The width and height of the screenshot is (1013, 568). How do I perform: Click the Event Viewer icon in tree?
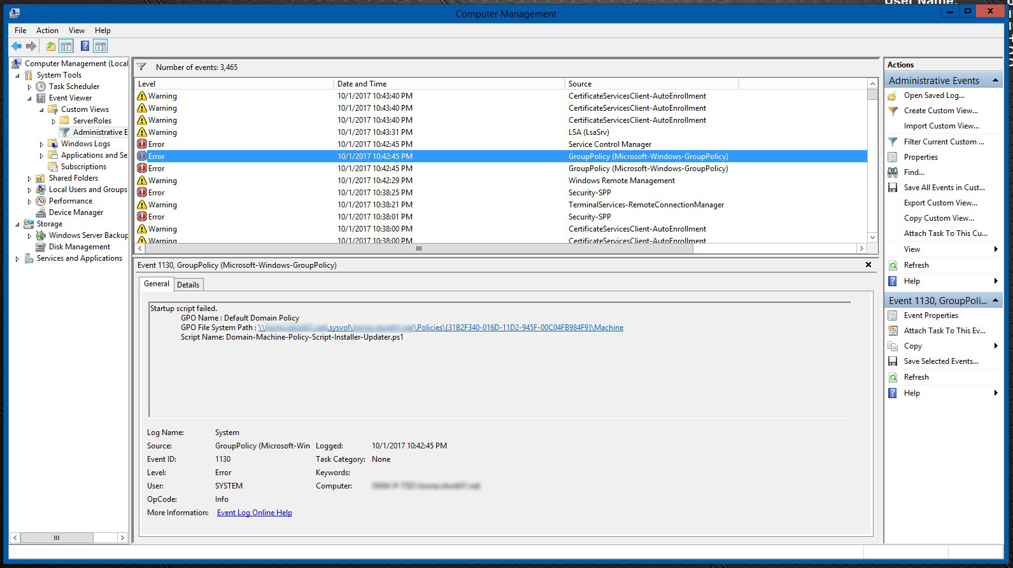(41, 98)
